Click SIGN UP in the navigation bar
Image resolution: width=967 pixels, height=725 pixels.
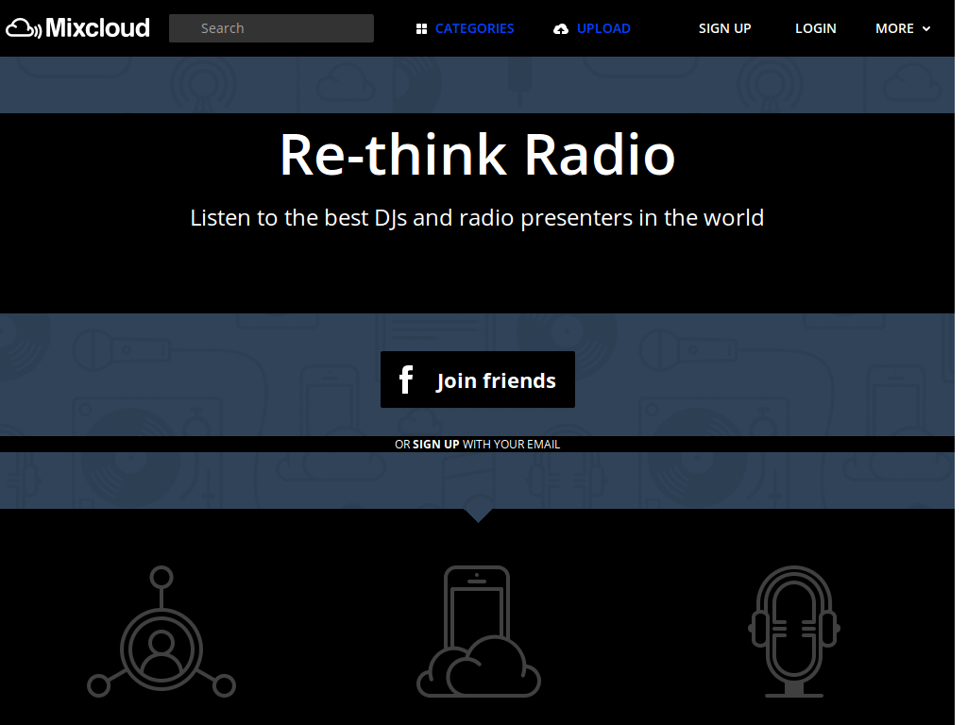tap(724, 28)
